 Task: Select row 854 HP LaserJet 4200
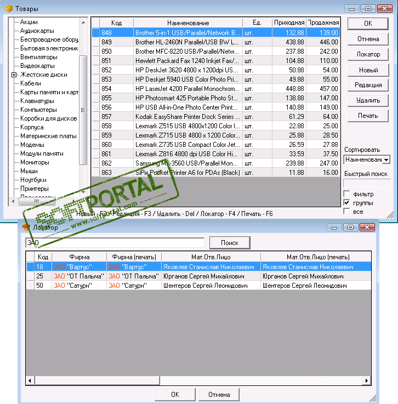[216, 89]
